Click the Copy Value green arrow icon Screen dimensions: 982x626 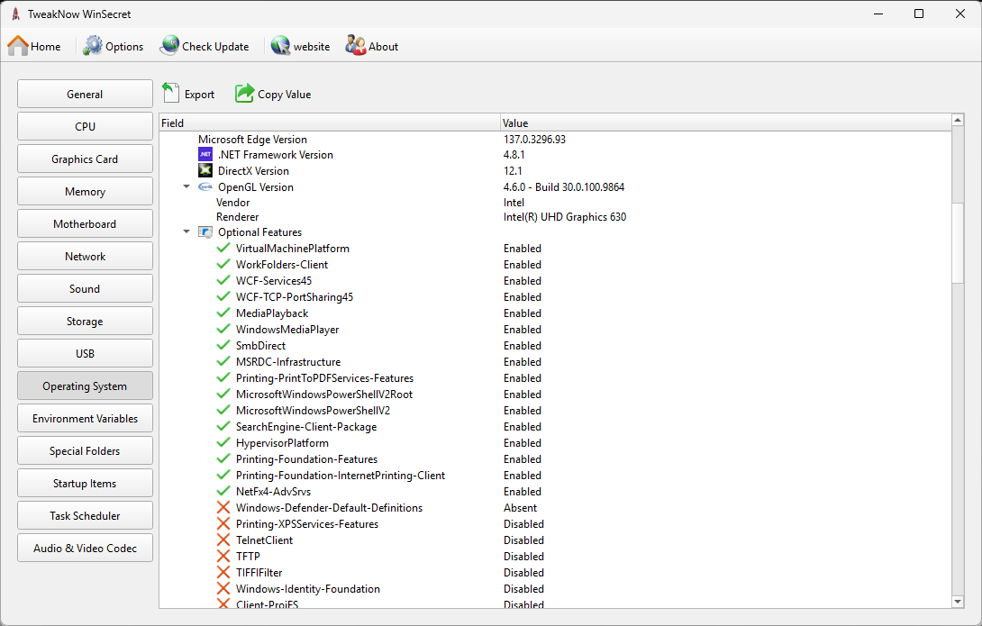tap(244, 94)
